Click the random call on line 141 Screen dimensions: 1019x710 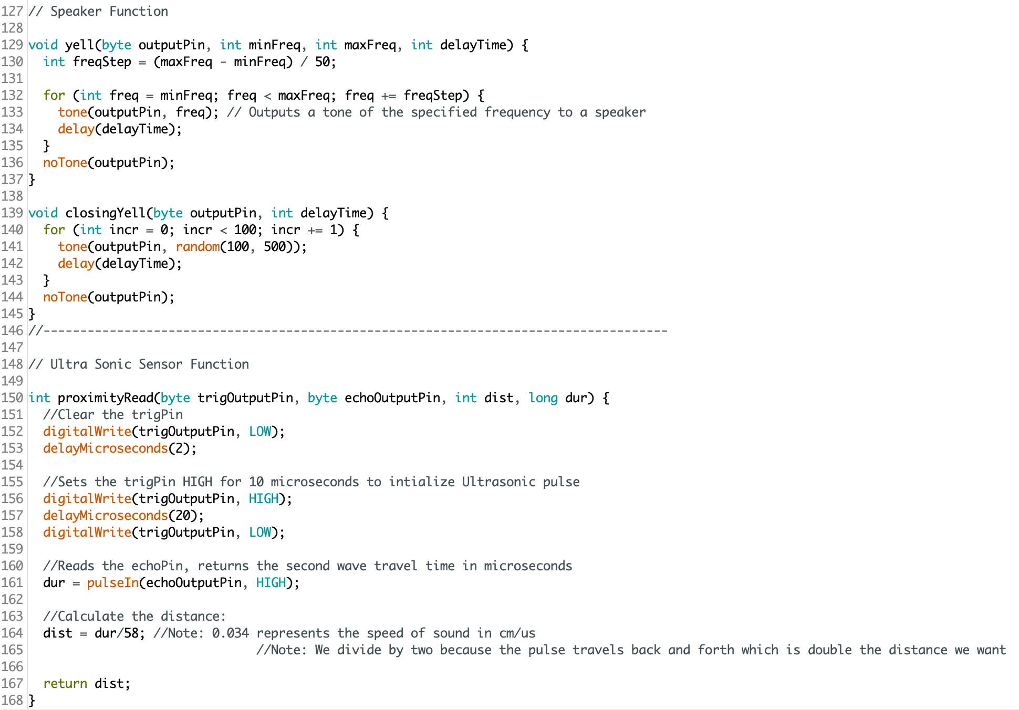coord(197,247)
